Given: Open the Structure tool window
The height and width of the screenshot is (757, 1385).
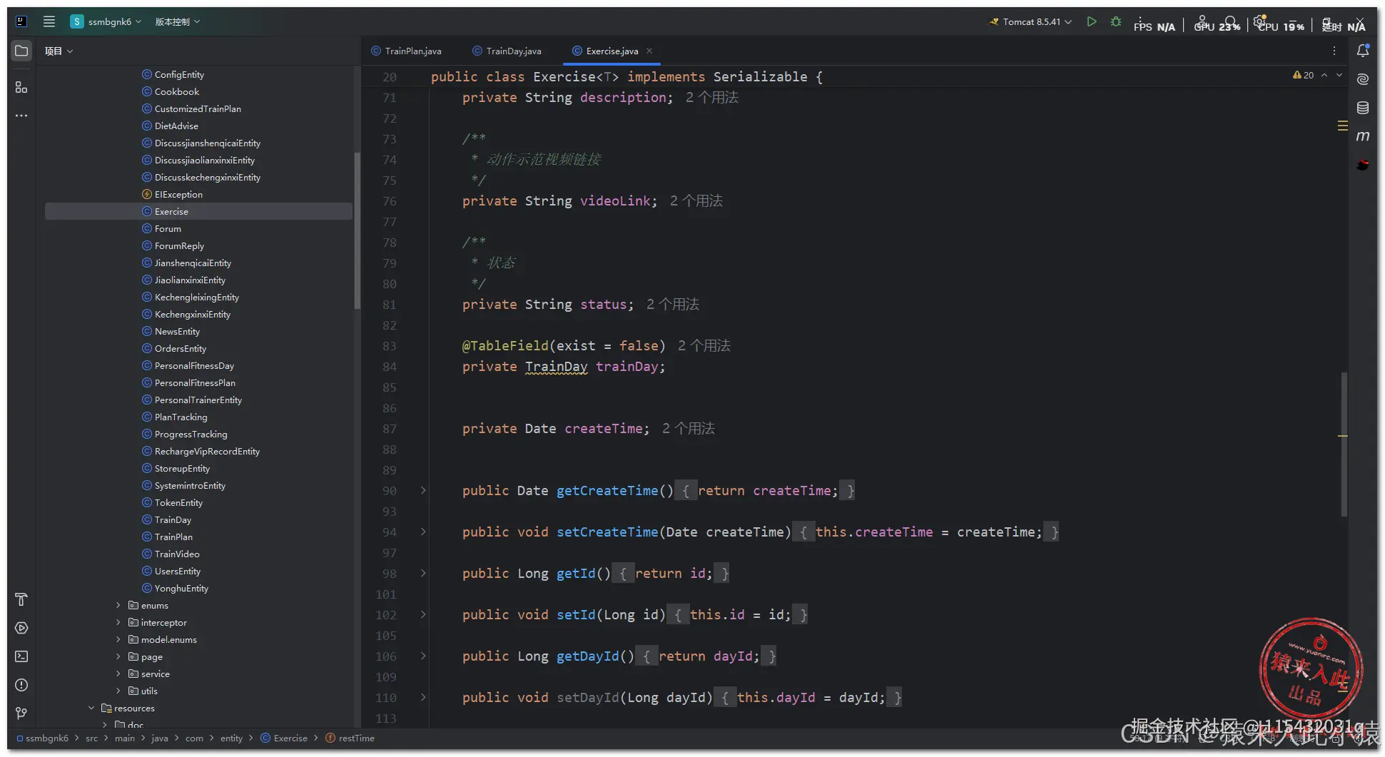Looking at the screenshot, I should click(21, 87).
